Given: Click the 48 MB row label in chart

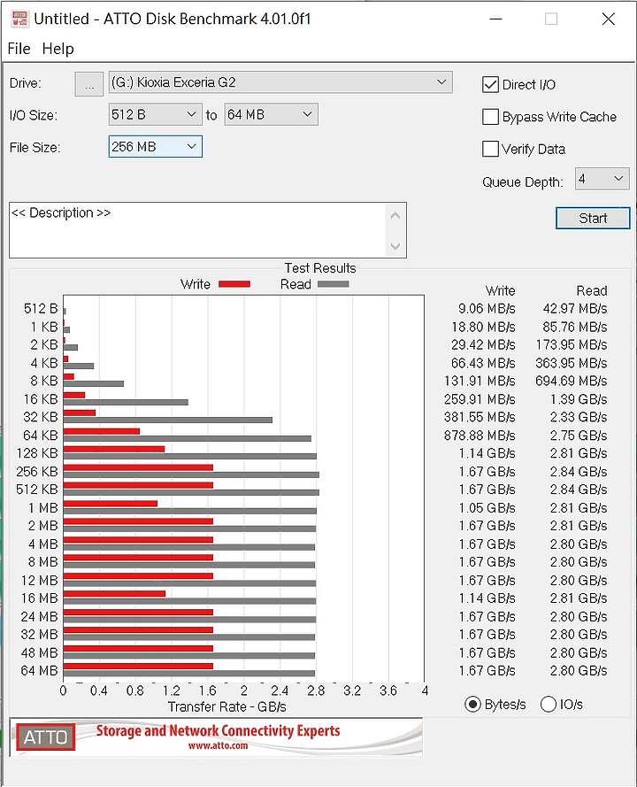Looking at the screenshot, I should 40,653.
